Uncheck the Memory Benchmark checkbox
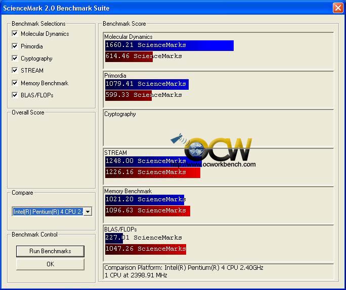The height and width of the screenshot is (290, 346). (x=15, y=83)
